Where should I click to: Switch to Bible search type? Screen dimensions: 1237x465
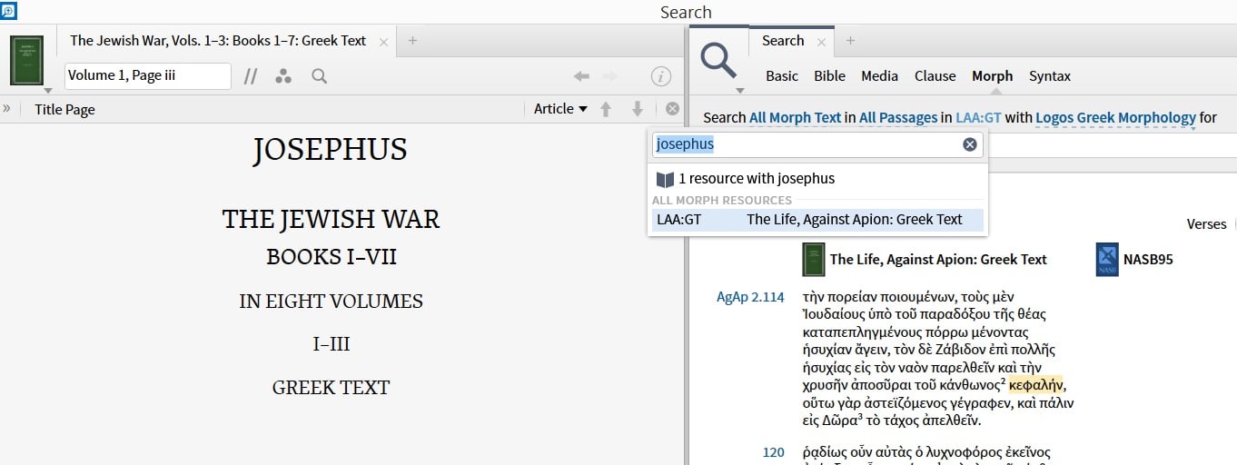point(829,76)
